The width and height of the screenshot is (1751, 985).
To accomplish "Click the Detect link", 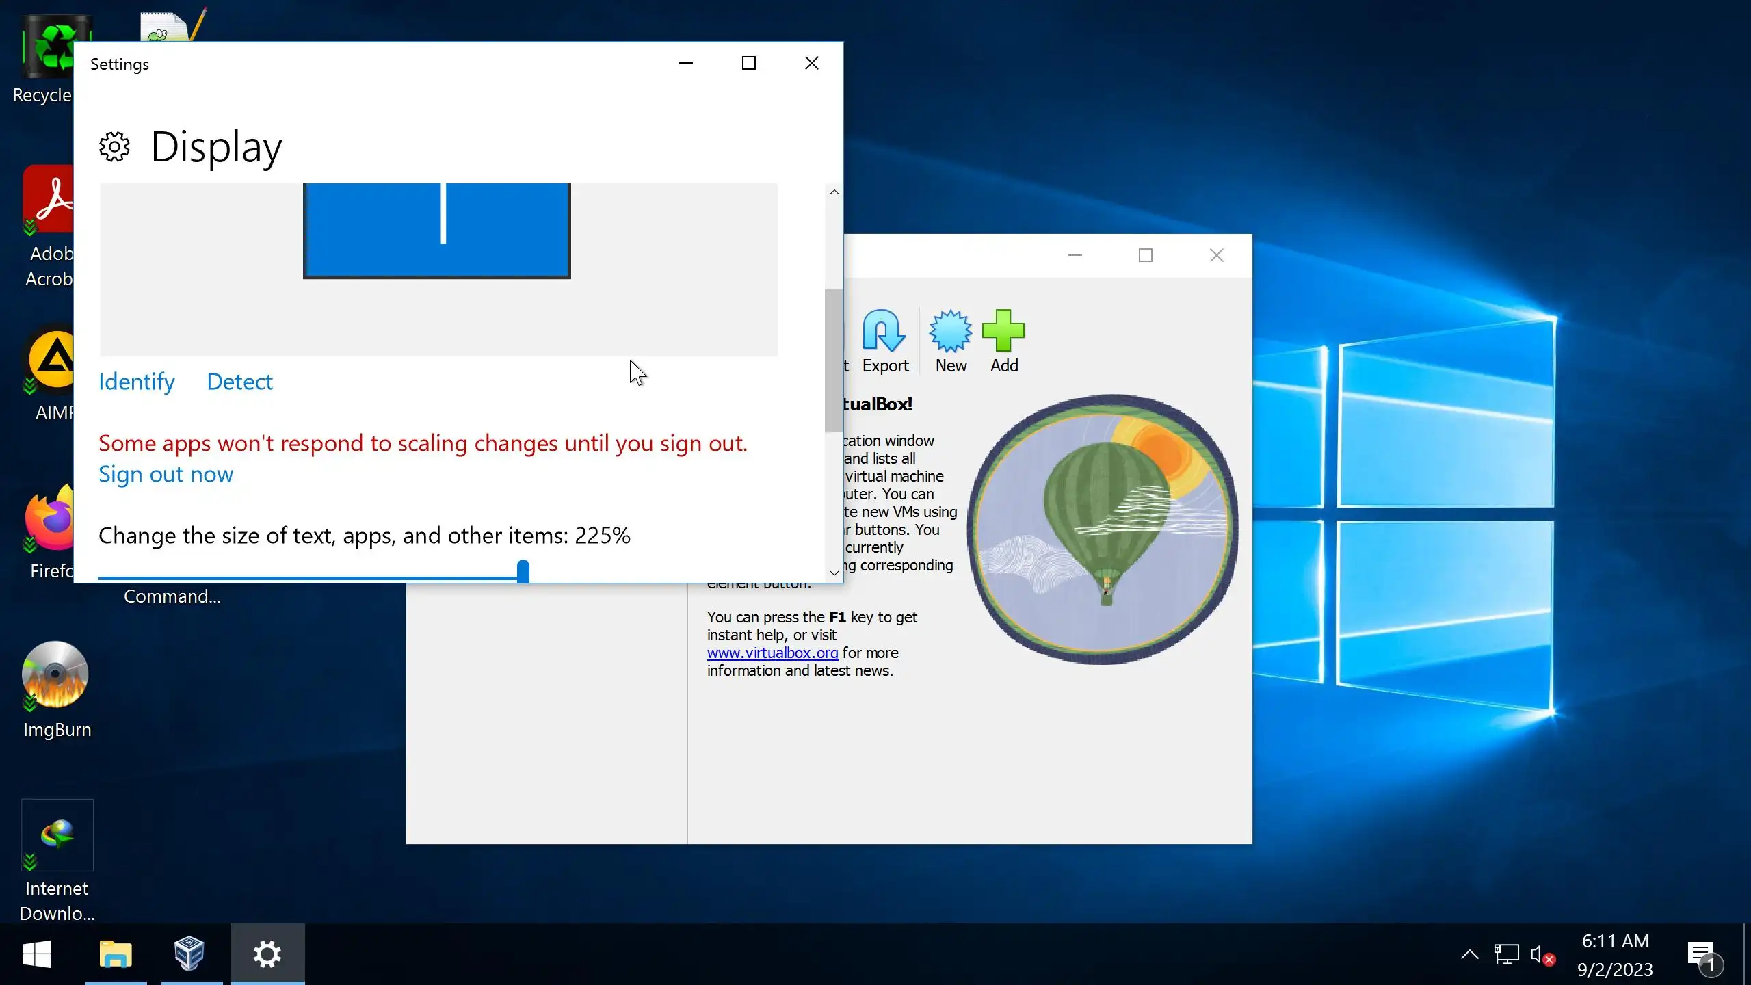I will (x=239, y=382).
